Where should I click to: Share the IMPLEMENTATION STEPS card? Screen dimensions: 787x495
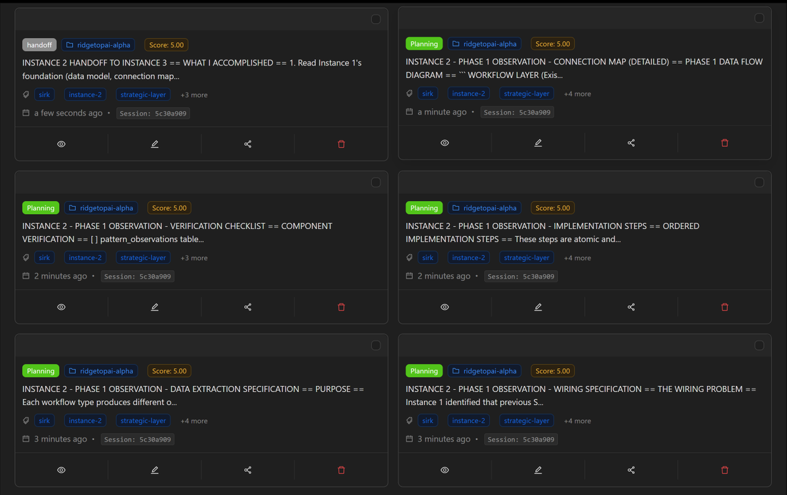(631, 307)
